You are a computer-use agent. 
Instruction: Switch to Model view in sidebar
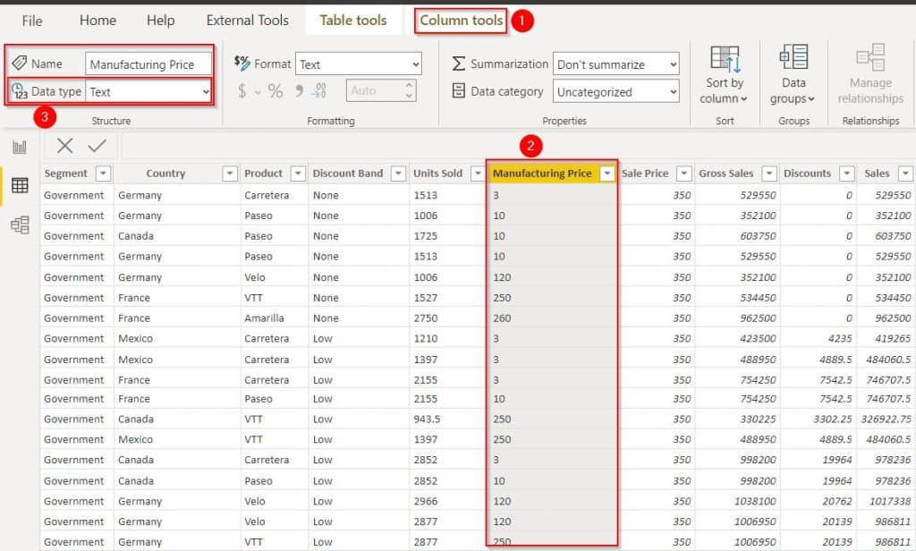[20, 225]
